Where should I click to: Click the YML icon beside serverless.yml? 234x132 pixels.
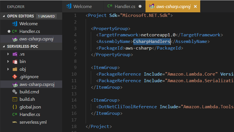pyautogui.click(x=15, y=122)
